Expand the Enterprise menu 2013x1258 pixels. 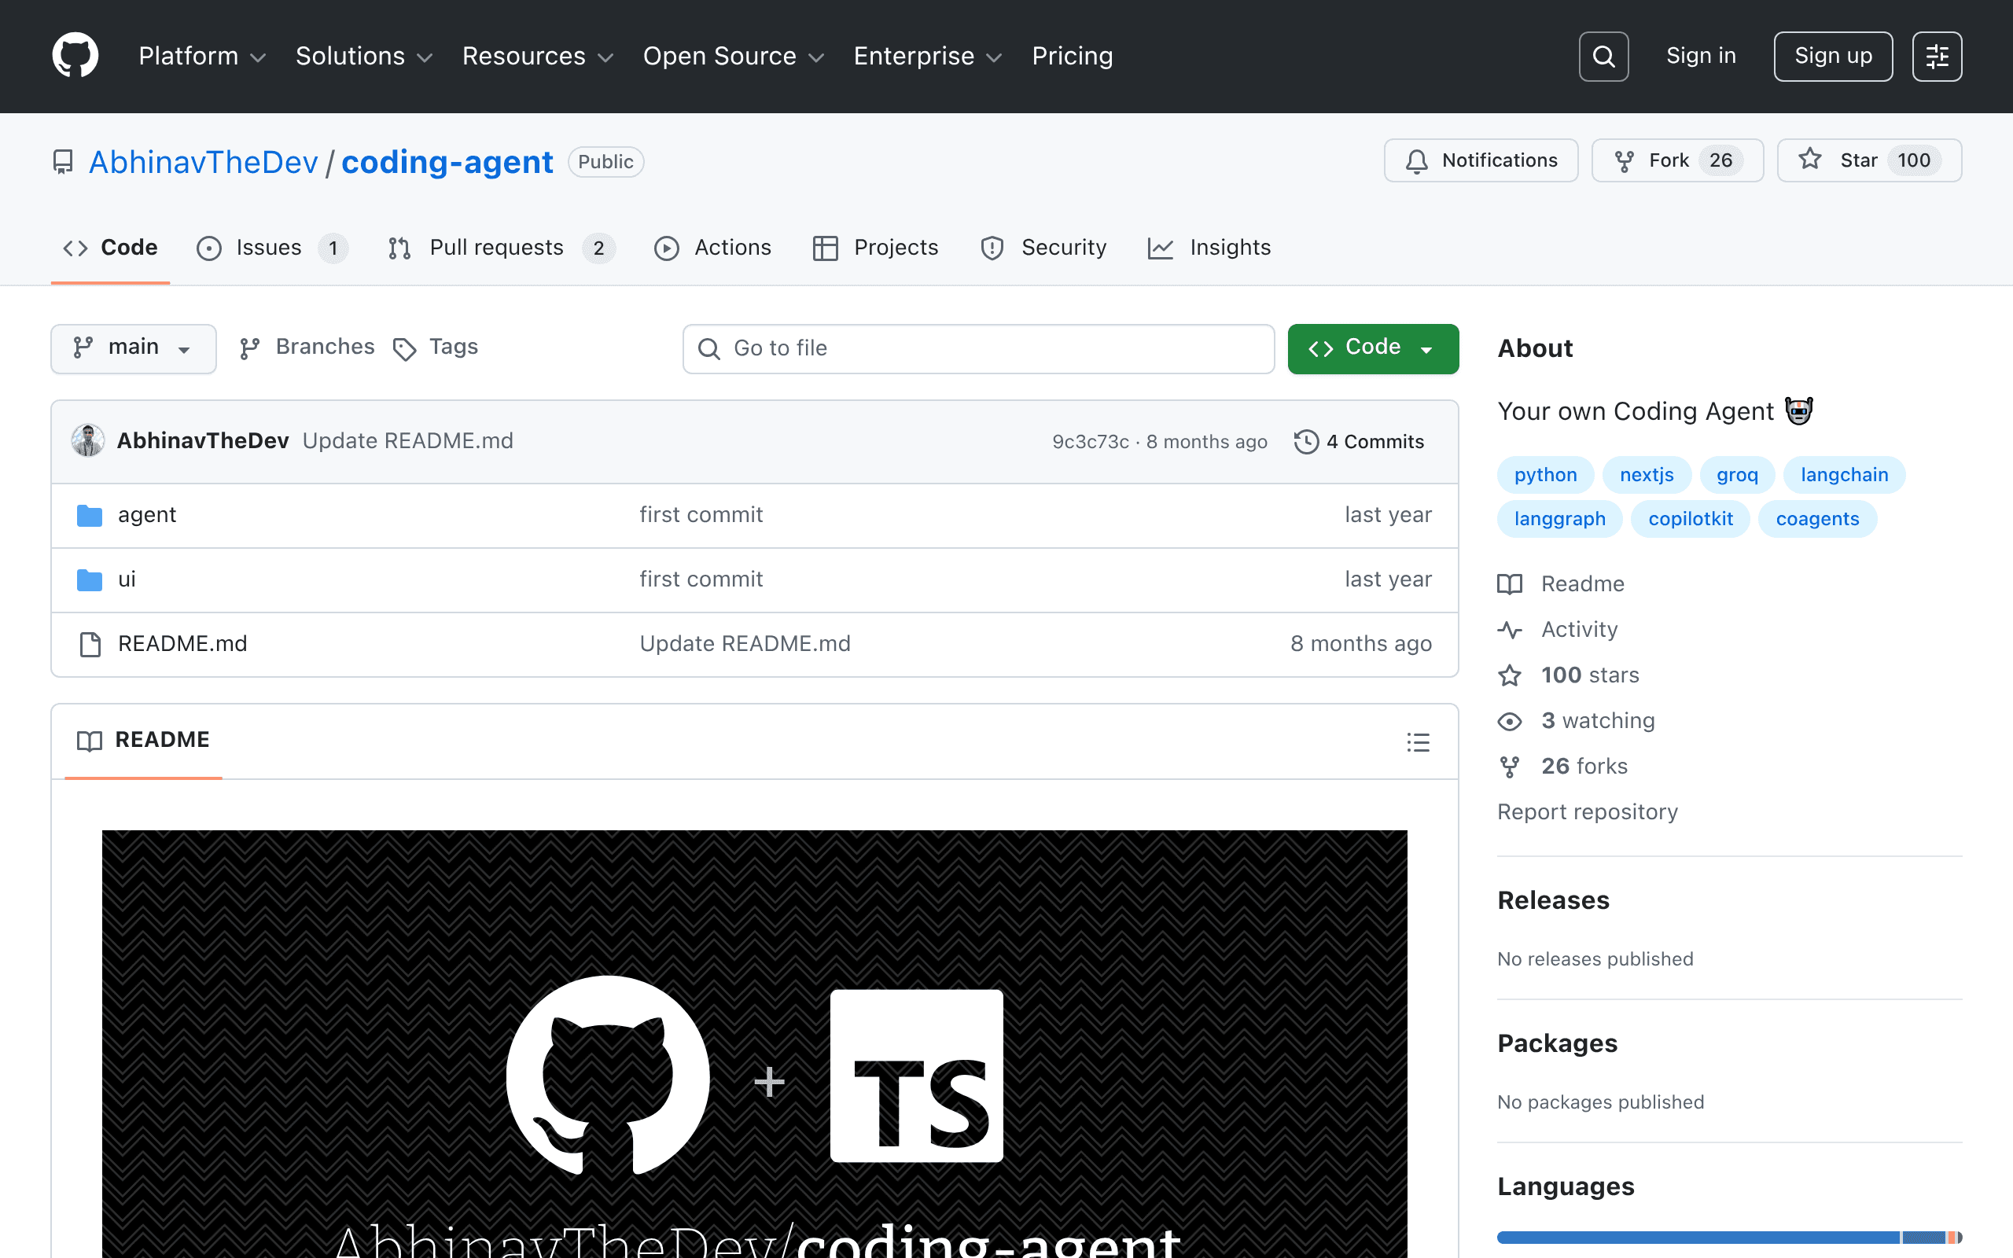point(928,56)
